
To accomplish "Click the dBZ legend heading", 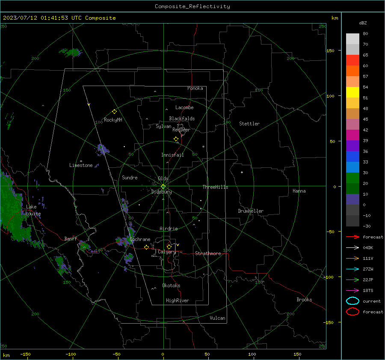I will pyautogui.click(x=363, y=23).
